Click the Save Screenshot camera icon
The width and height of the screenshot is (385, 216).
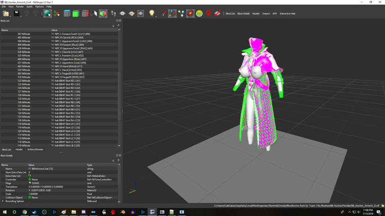click(x=141, y=13)
